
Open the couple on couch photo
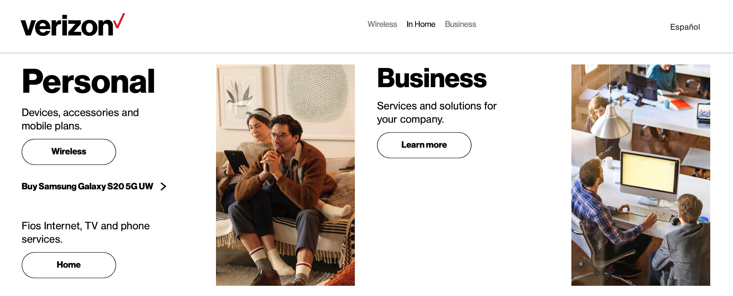click(x=285, y=175)
